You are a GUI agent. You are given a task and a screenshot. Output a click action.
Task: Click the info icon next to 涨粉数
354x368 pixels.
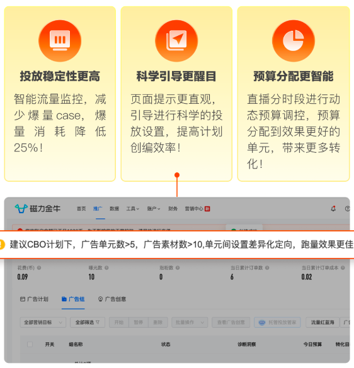(178, 268)
